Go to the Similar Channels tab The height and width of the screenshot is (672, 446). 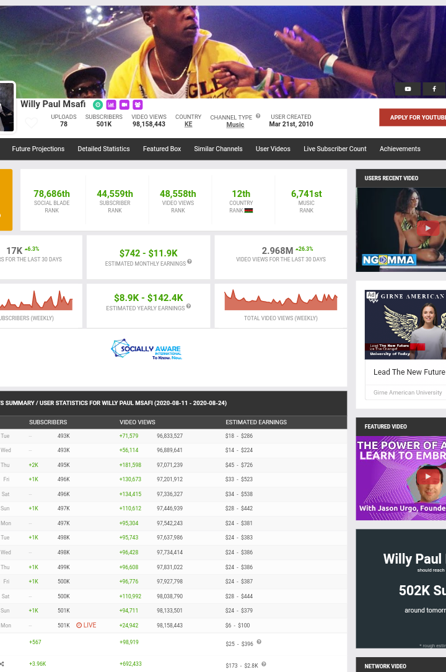point(218,149)
